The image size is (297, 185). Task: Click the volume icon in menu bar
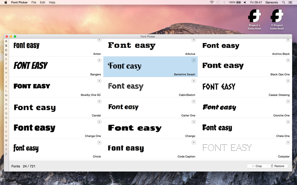coord(245,3)
